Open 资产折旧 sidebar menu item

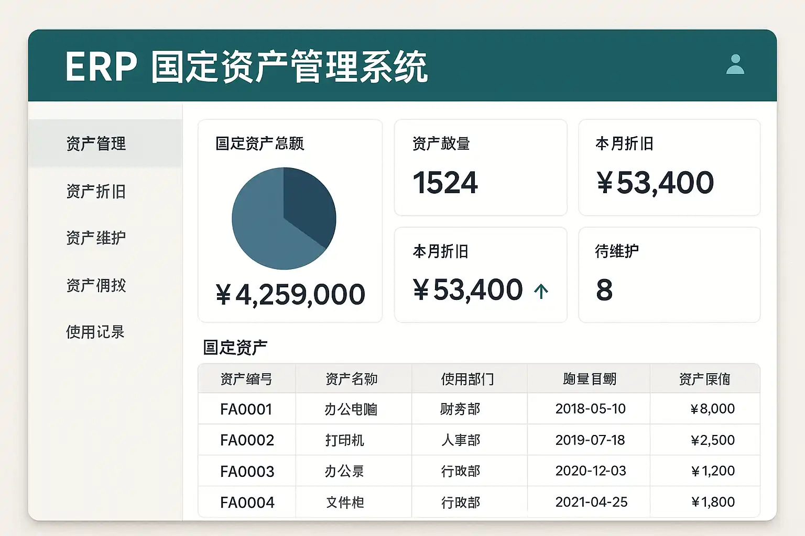(x=96, y=192)
